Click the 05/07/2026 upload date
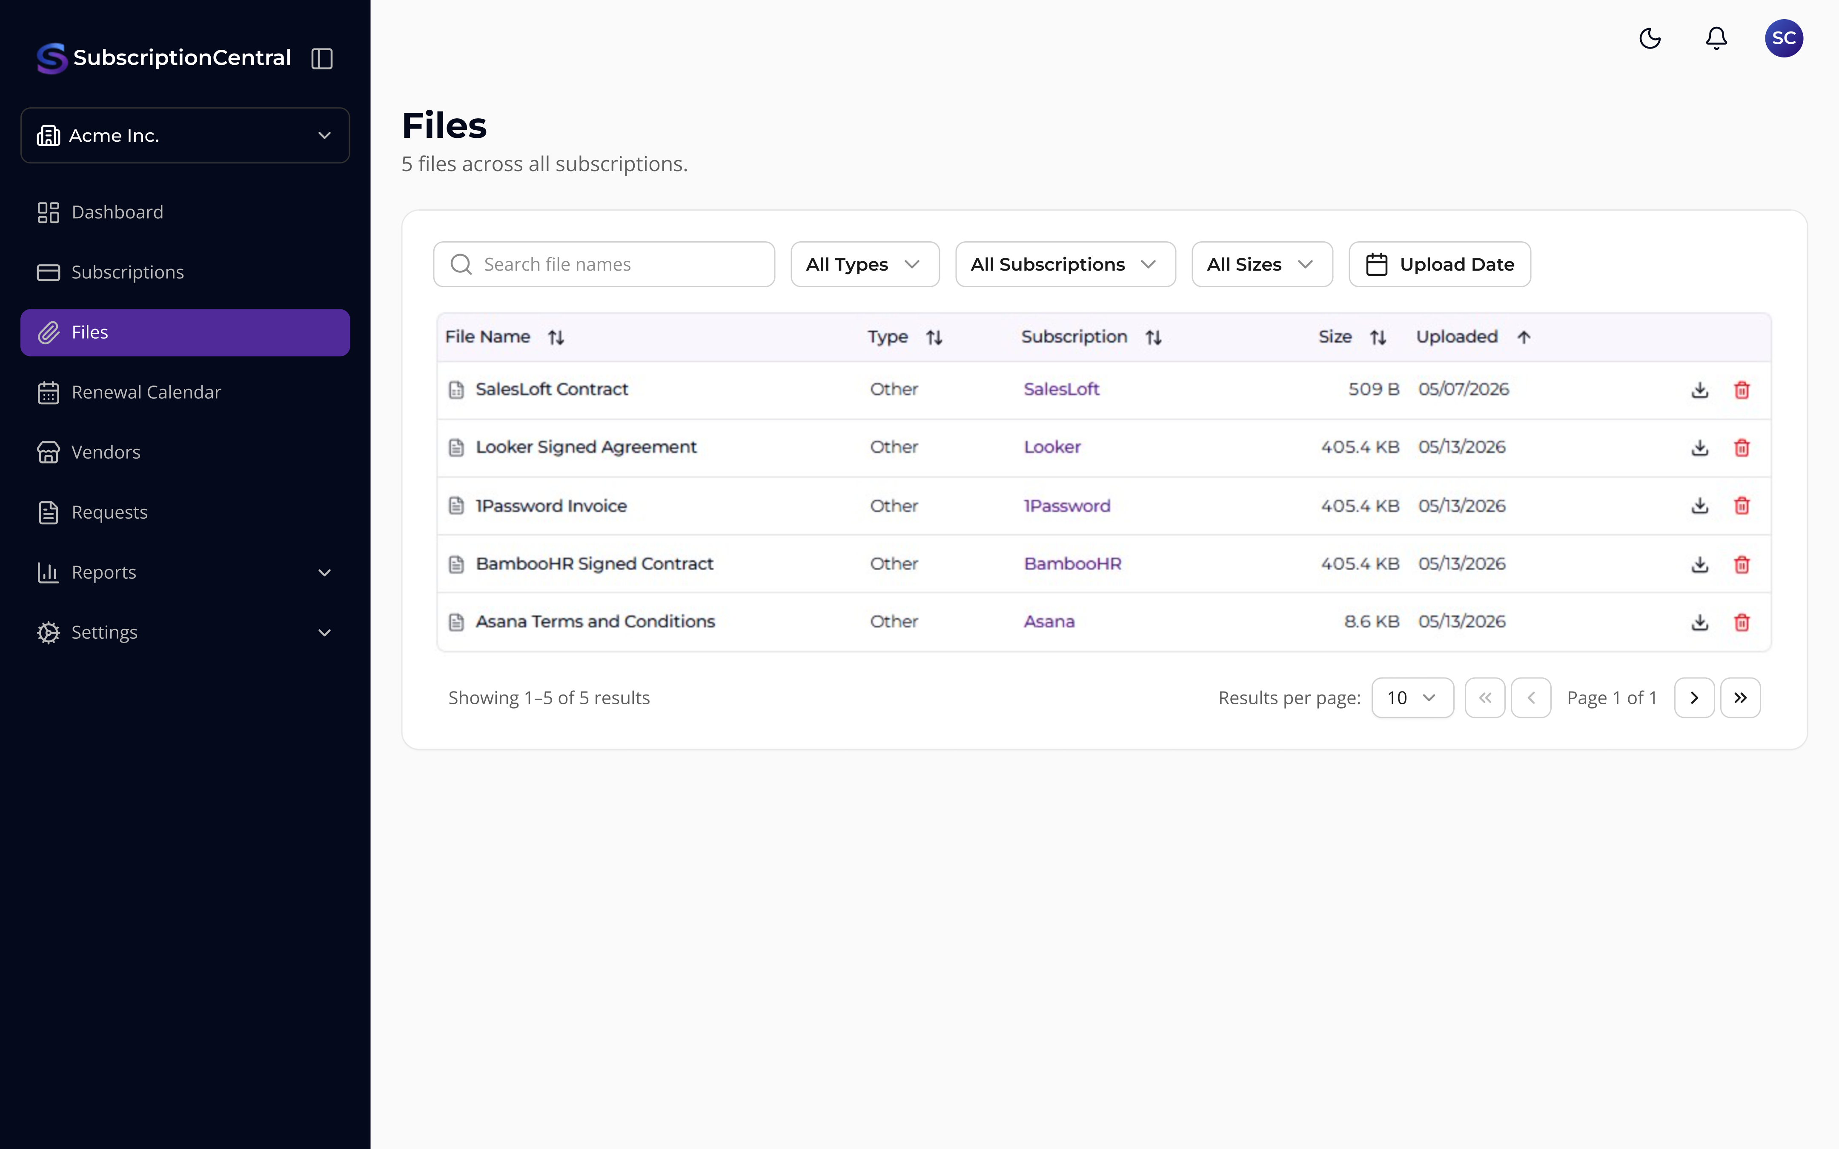The height and width of the screenshot is (1149, 1839). (1464, 389)
